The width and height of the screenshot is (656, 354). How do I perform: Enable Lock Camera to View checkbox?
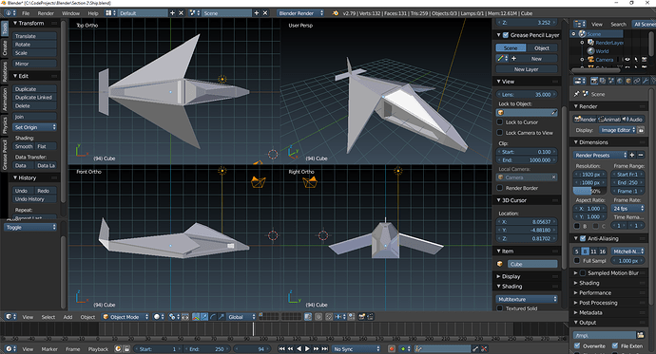(499, 133)
